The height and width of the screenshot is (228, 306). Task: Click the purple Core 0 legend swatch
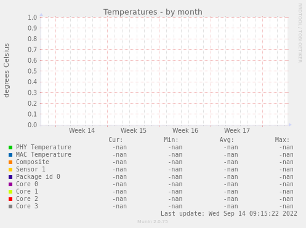10,184
